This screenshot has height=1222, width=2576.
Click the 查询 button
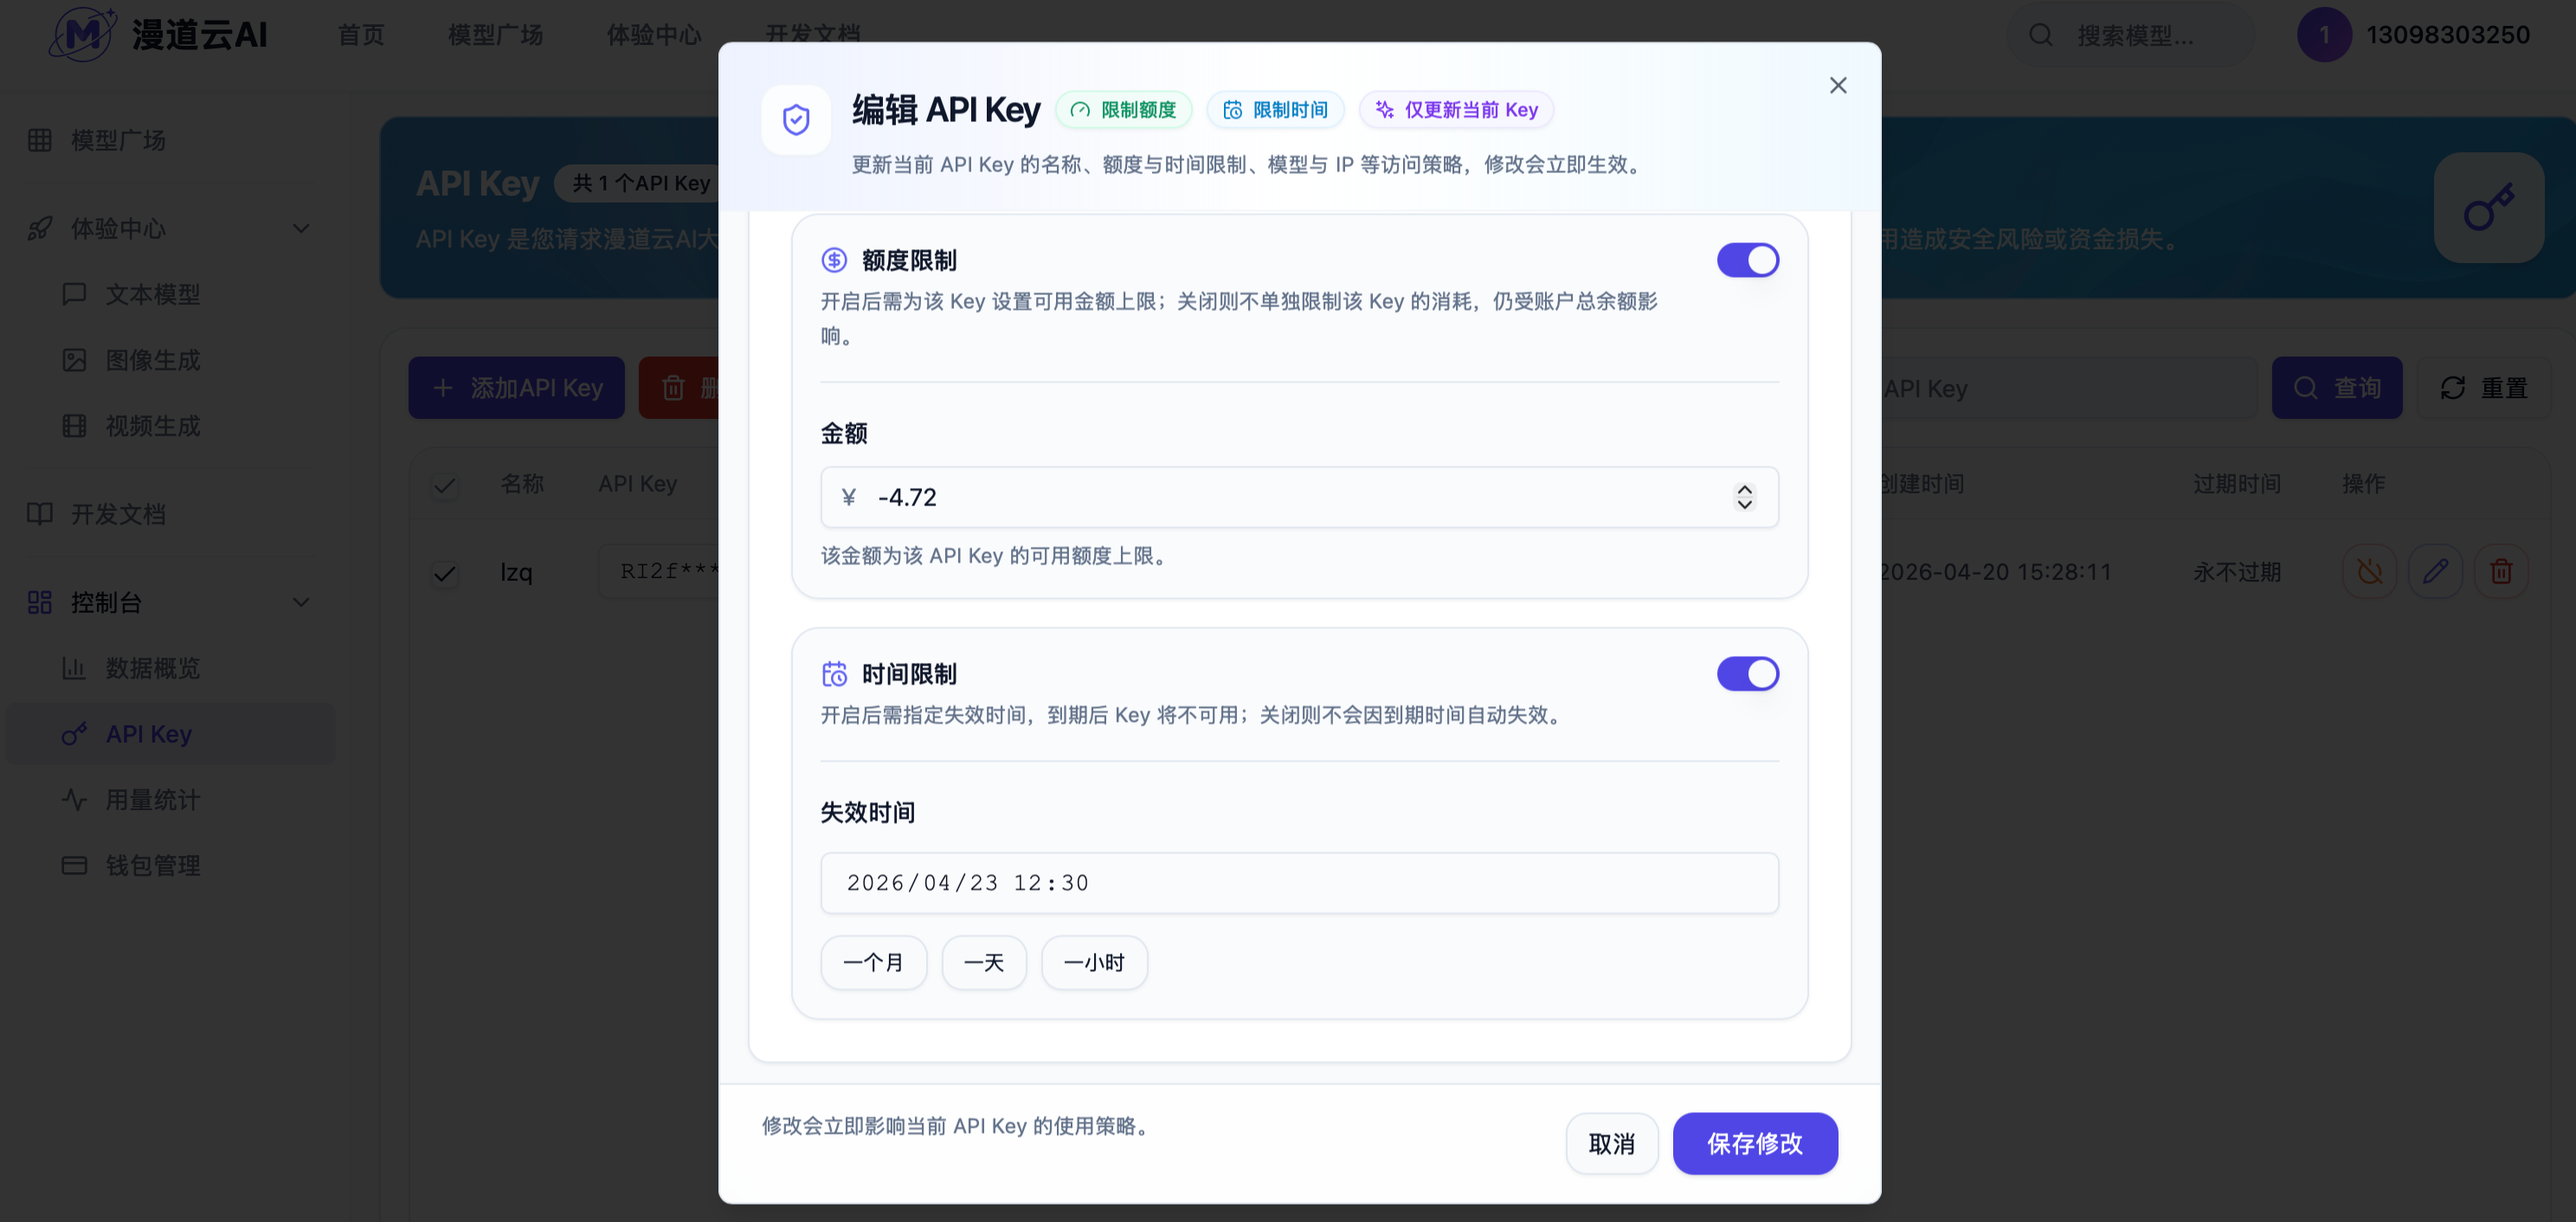click(x=2336, y=388)
